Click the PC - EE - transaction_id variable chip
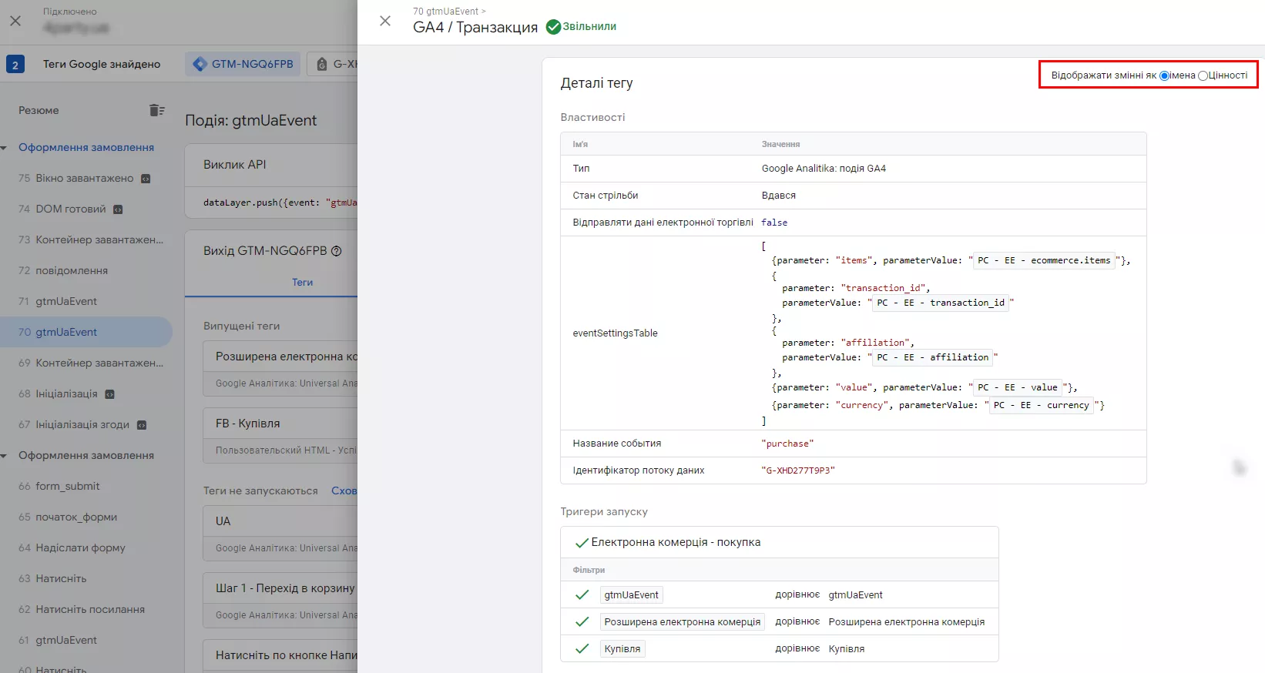This screenshot has height=673, width=1265. pos(941,303)
